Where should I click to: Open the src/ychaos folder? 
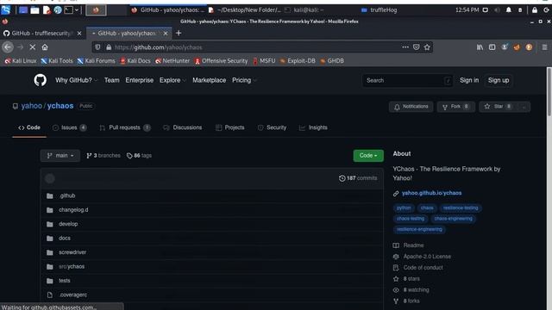click(x=72, y=266)
